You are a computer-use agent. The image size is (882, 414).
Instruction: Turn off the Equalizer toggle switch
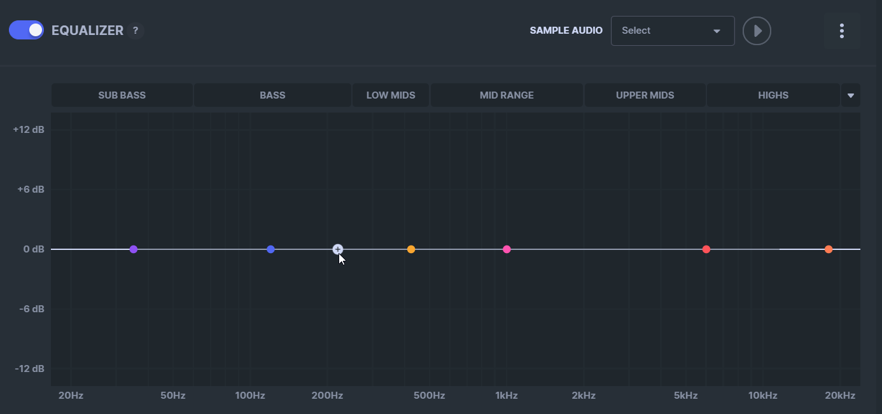26,30
